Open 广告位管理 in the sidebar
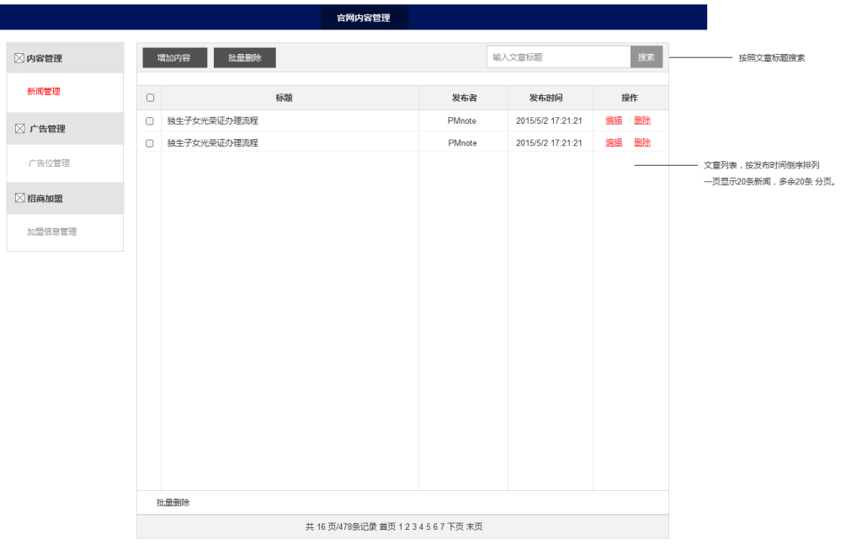 pos(49,163)
